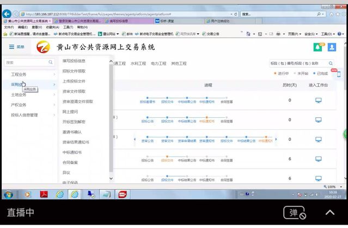Click the green notification bell icon
Screen dimensions: 348x228
[x=318, y=47]
